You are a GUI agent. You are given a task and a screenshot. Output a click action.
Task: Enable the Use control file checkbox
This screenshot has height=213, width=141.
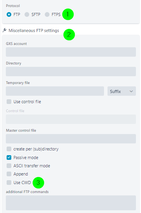click(x=9, y=102)
